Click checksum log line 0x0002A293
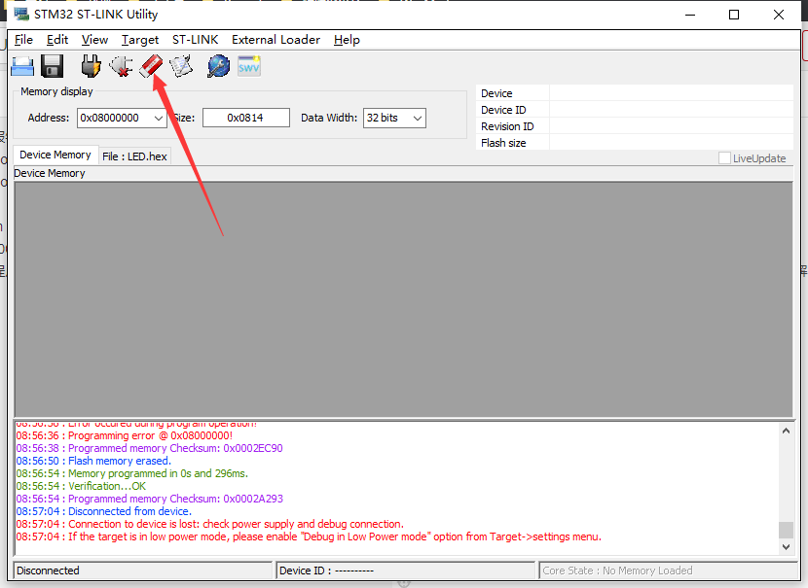The image size is (808, 588). [x=150, y=499]
